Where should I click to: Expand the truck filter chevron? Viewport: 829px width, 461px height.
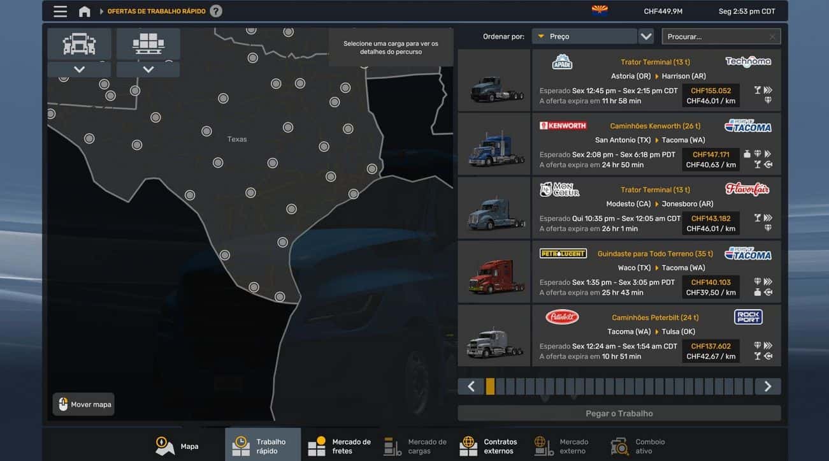pyautogui.click(x=79, y=70)
